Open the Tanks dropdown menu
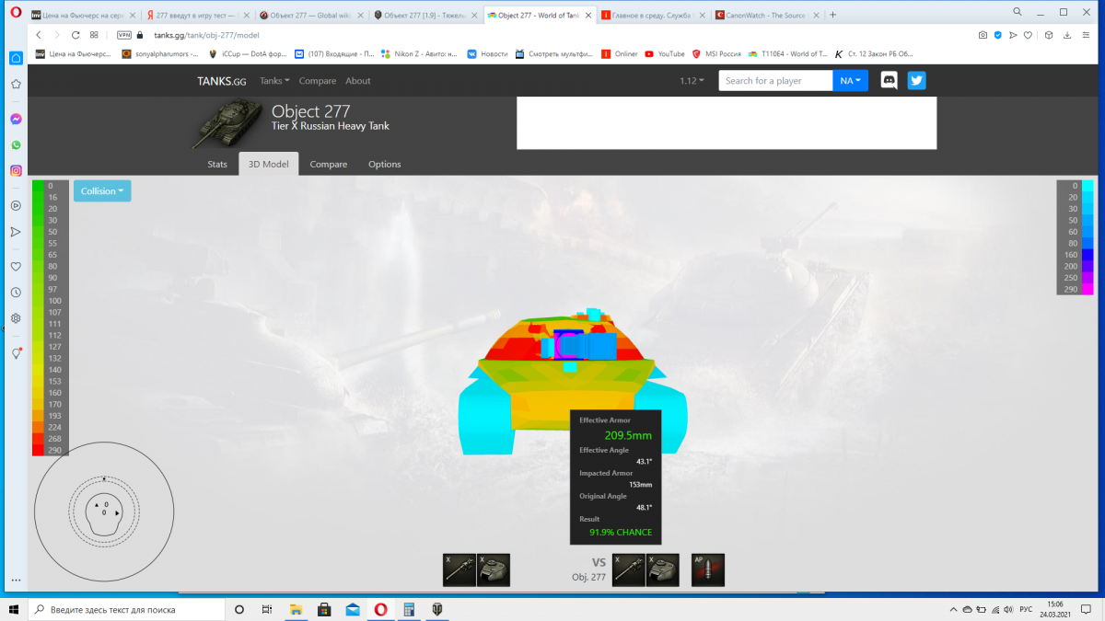Viewport: 1105px width, 621px height. pyautogui.click(x=274, y=81)
